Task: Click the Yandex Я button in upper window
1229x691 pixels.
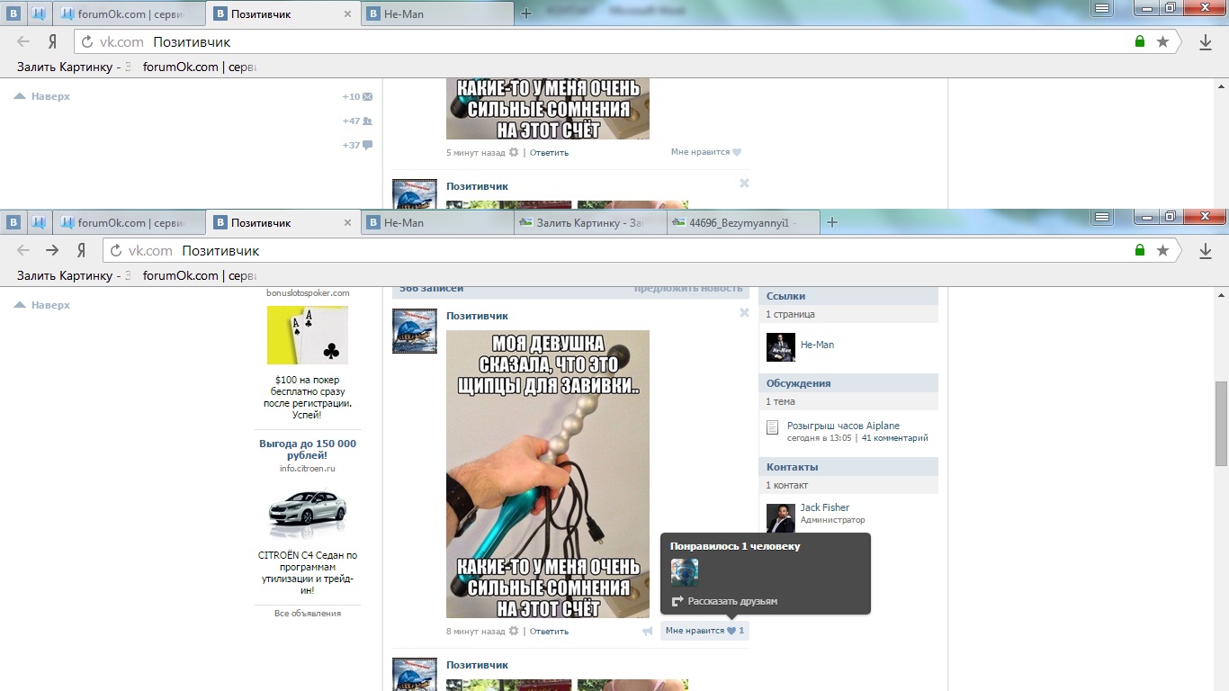Action: click(53, 42)
